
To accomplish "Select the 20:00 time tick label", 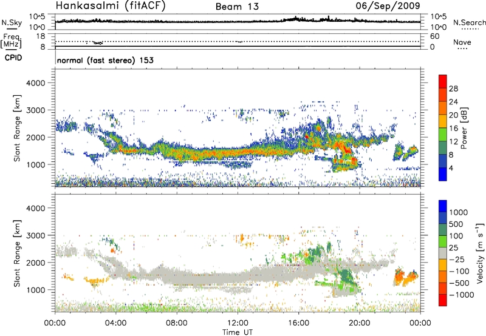I will point(360,323).
